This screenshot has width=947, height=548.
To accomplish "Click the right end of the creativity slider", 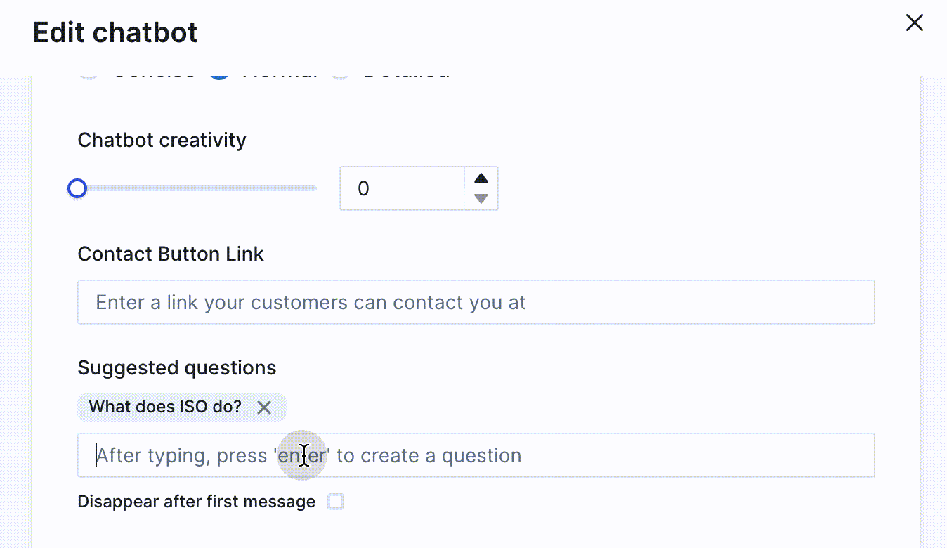I will pos(315,188).
